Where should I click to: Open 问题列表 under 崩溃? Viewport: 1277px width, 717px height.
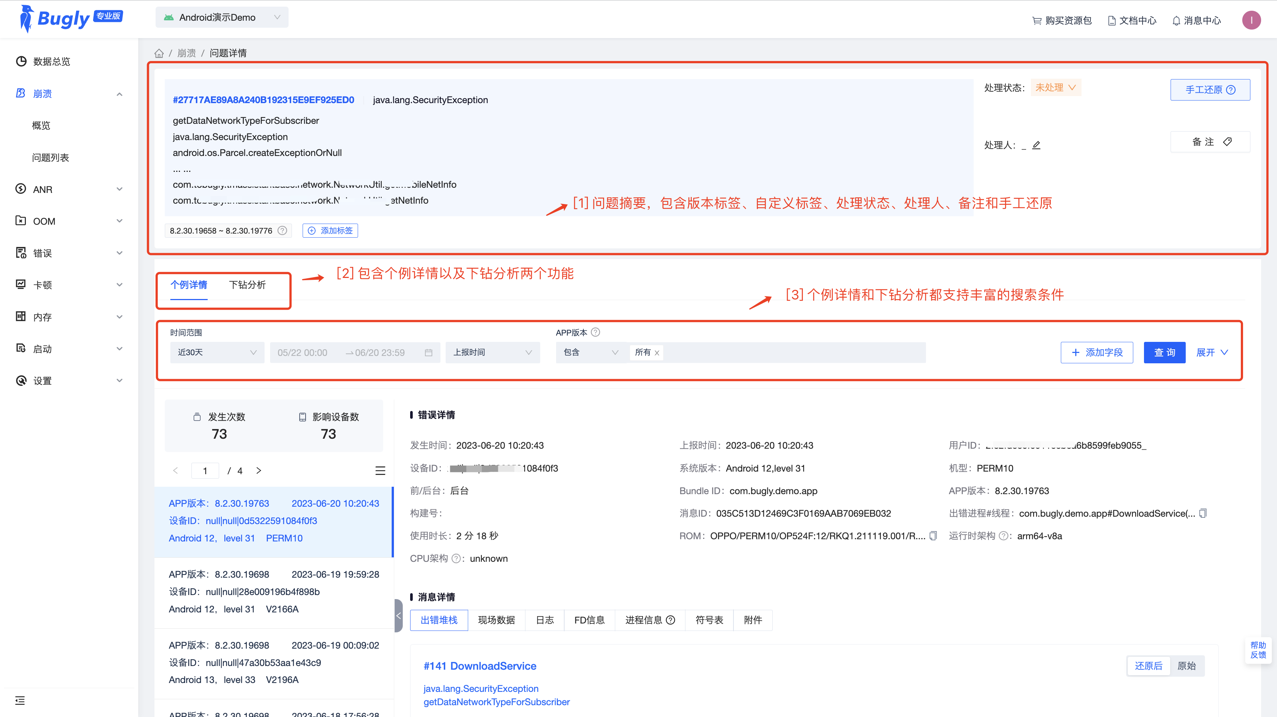[x=51, y=158]
